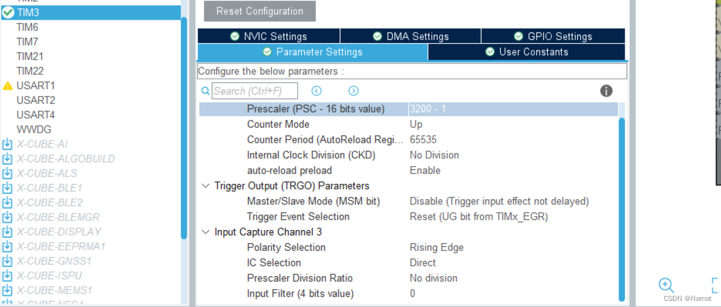
Task: Click the X-CUBE-DISPLAY download icon
Action: point(7,232)
